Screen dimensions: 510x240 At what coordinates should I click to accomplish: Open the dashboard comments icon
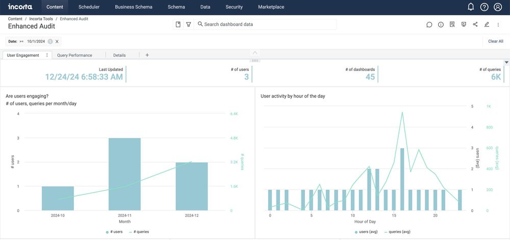(429, 25)
